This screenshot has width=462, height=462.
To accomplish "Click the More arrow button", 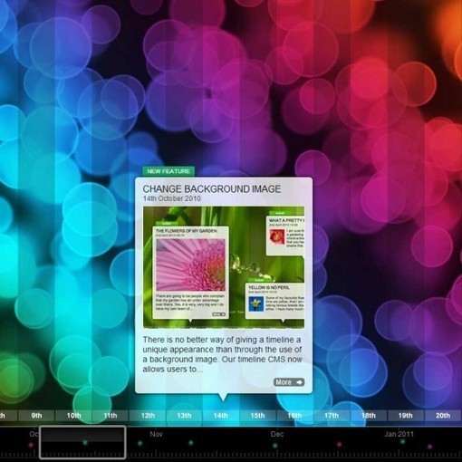I will coord(289,382).
